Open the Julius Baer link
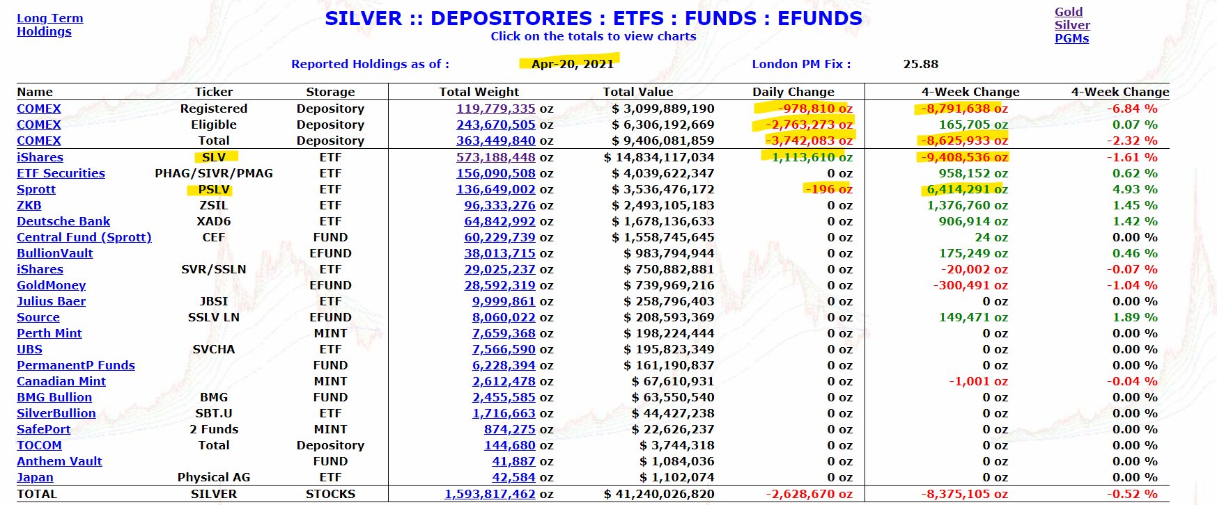The height and width of the screenshot is (505, 1217). [x=52, y=301]
